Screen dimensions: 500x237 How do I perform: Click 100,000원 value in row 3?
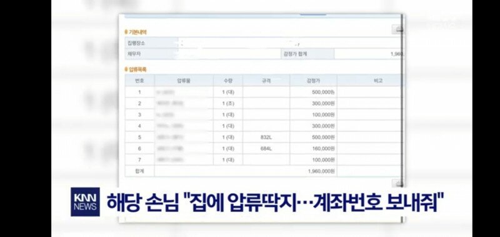coord(323,115)
